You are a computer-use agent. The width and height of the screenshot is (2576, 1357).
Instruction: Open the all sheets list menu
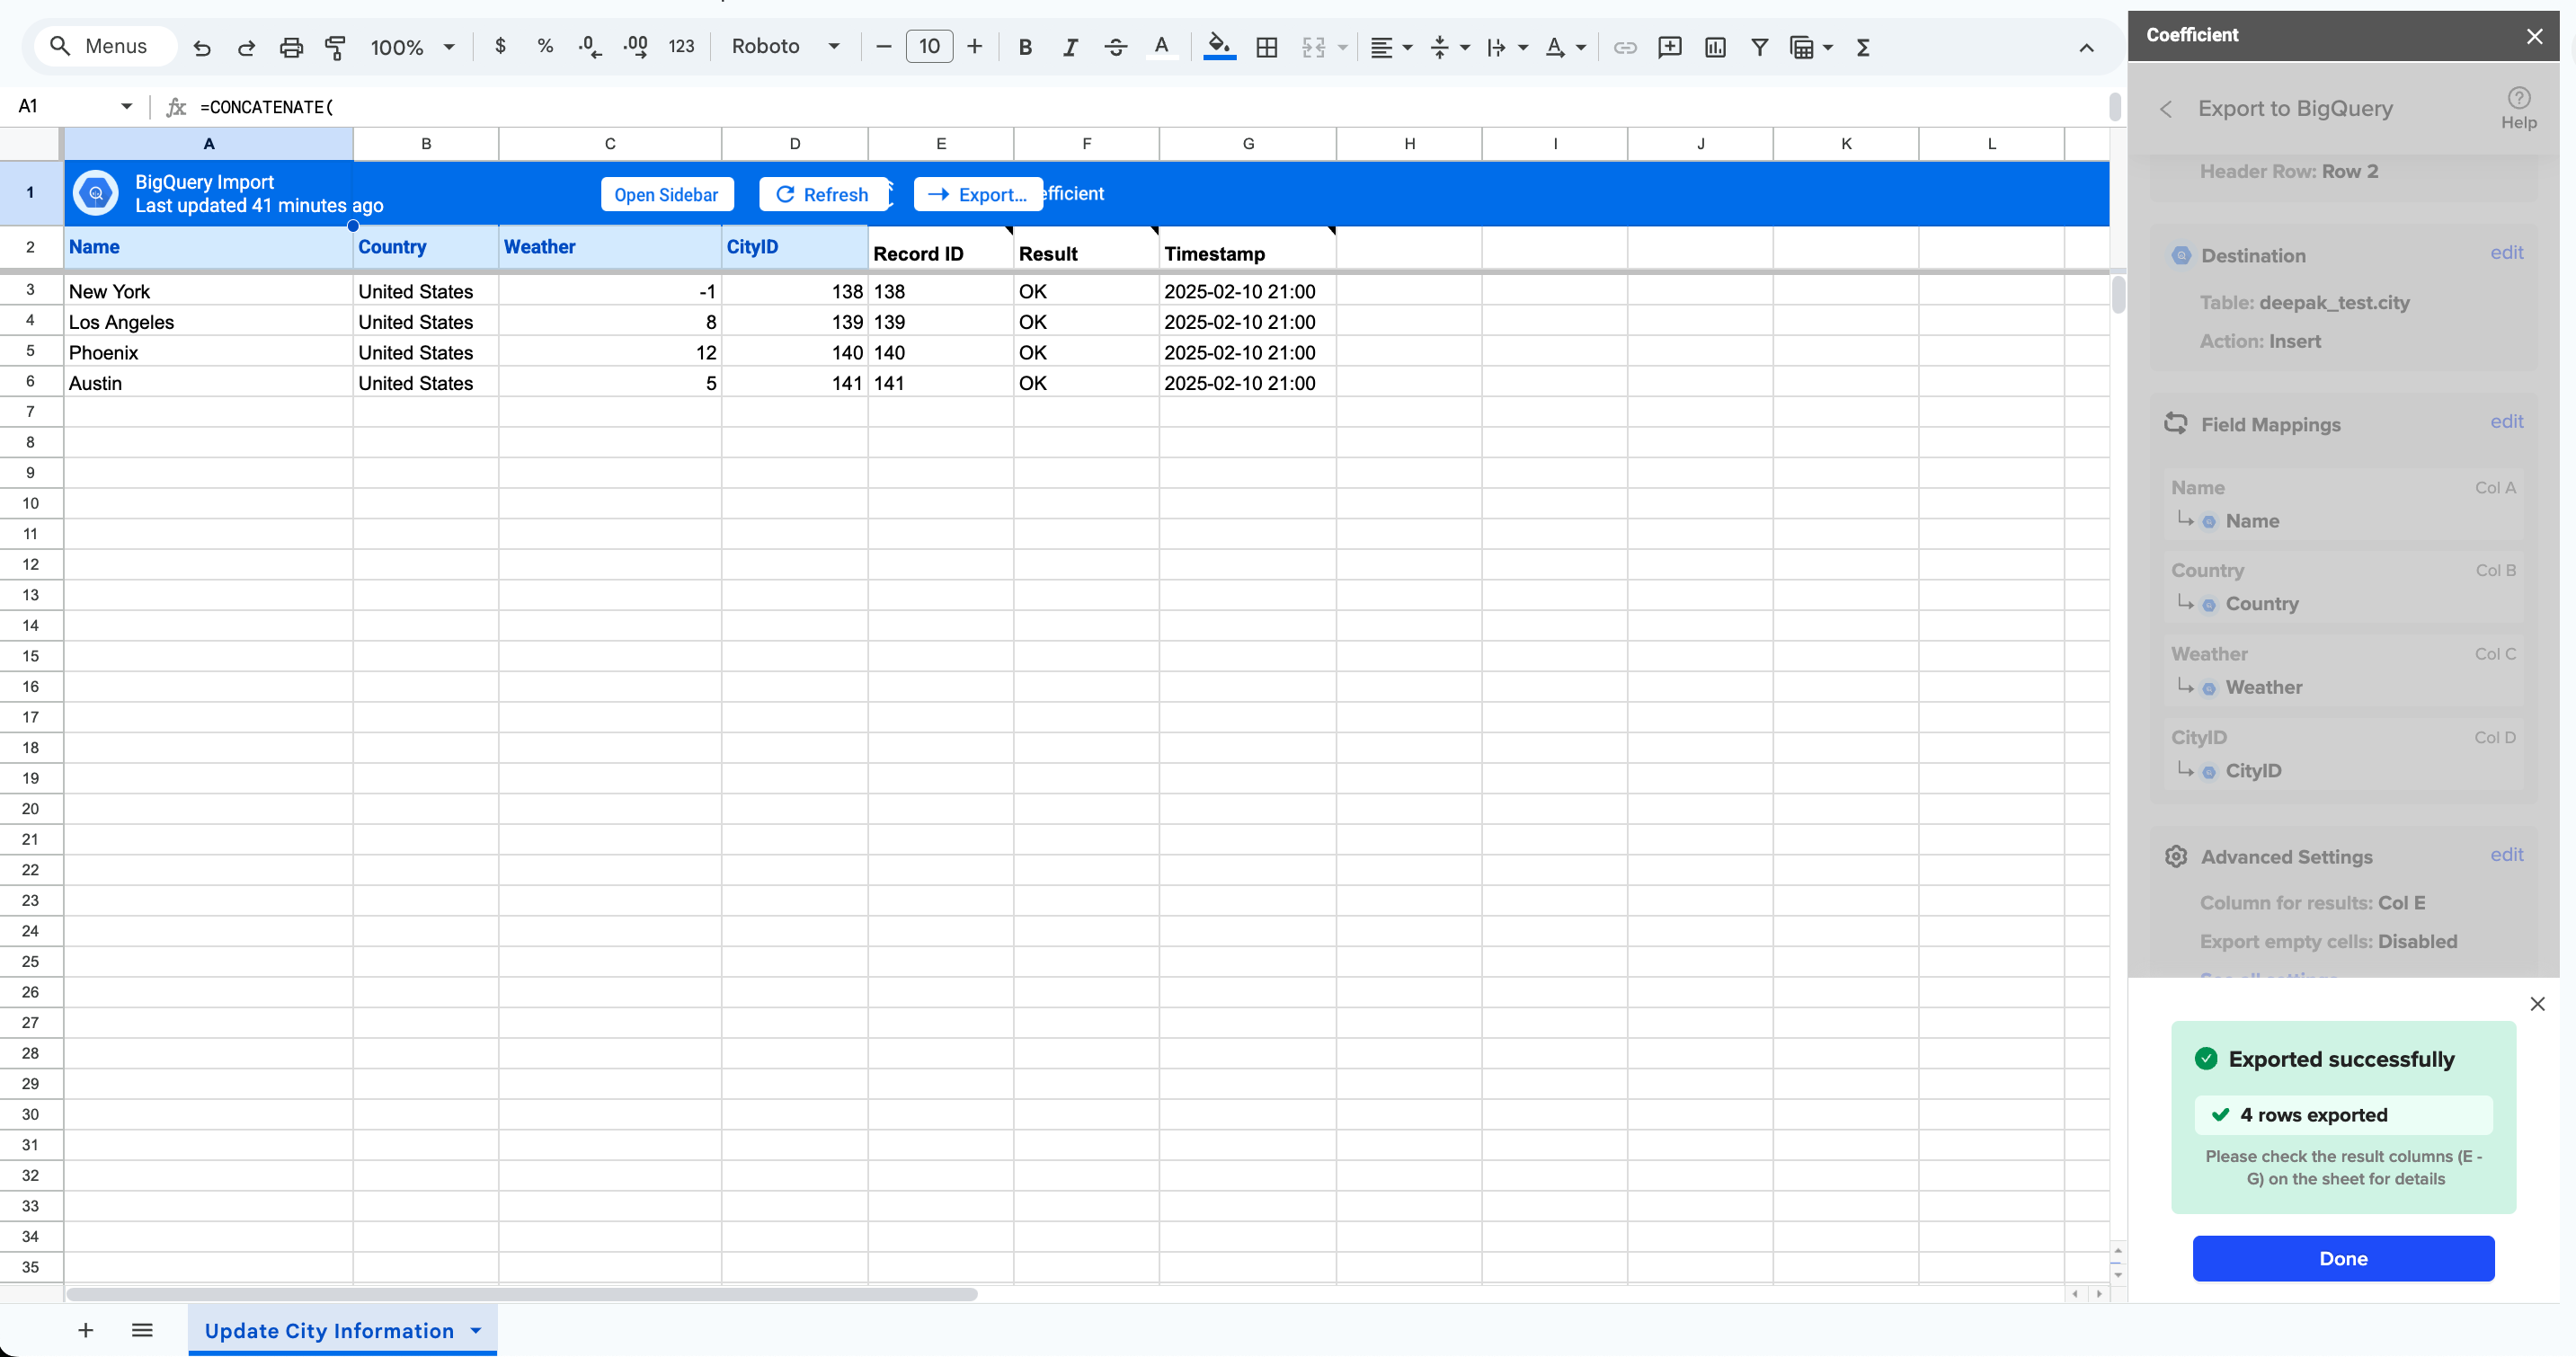click(142, 1330)
